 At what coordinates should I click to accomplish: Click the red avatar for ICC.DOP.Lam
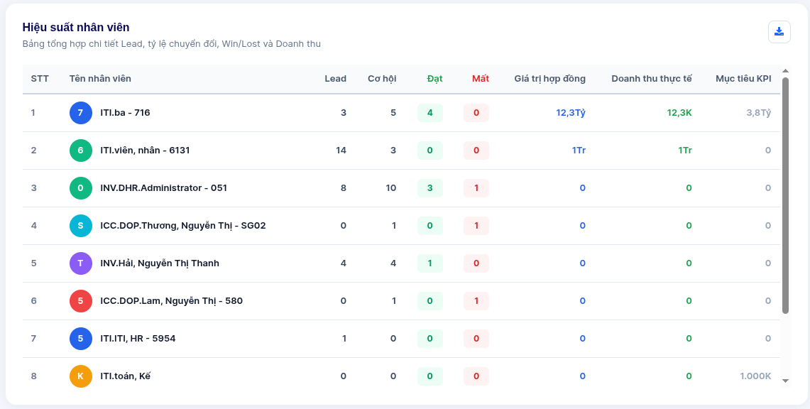point(81,301)
